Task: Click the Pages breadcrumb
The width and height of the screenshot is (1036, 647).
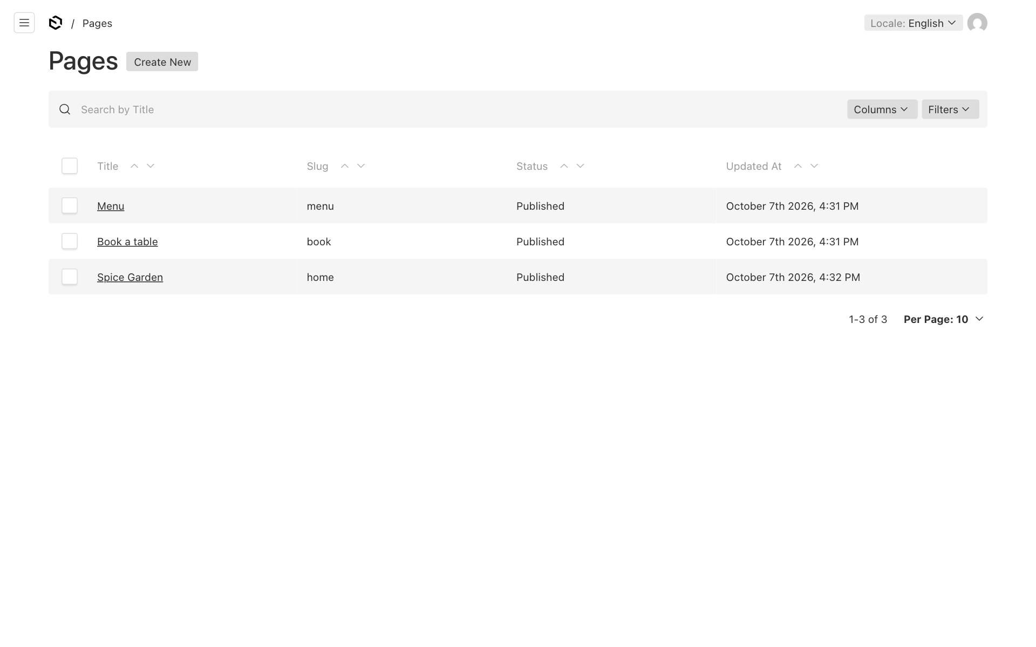Action: pos(97,23)
